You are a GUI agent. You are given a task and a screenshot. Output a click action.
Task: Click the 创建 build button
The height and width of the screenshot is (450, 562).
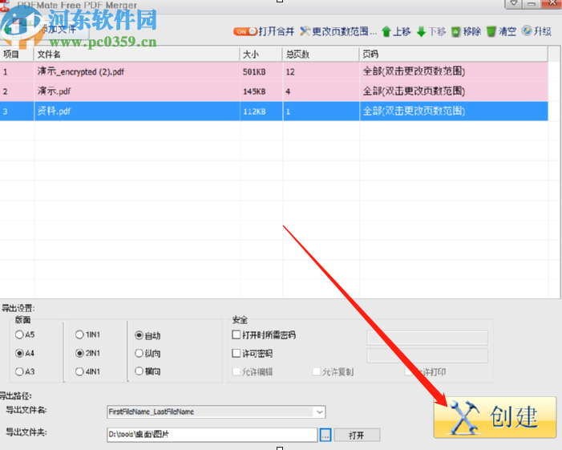click(495, 417)
